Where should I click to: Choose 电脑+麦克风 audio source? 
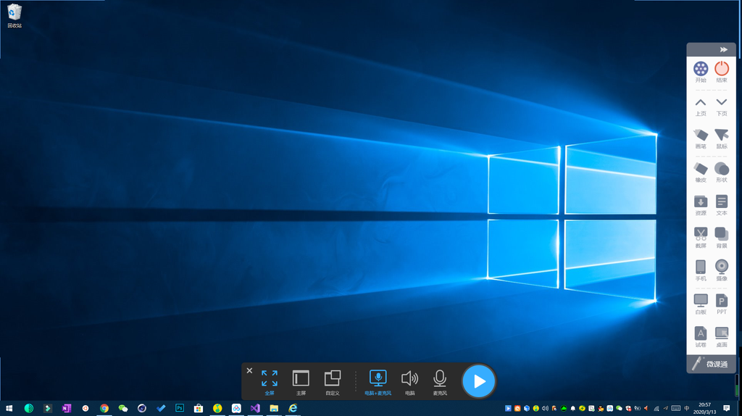(x=378, y=383)
